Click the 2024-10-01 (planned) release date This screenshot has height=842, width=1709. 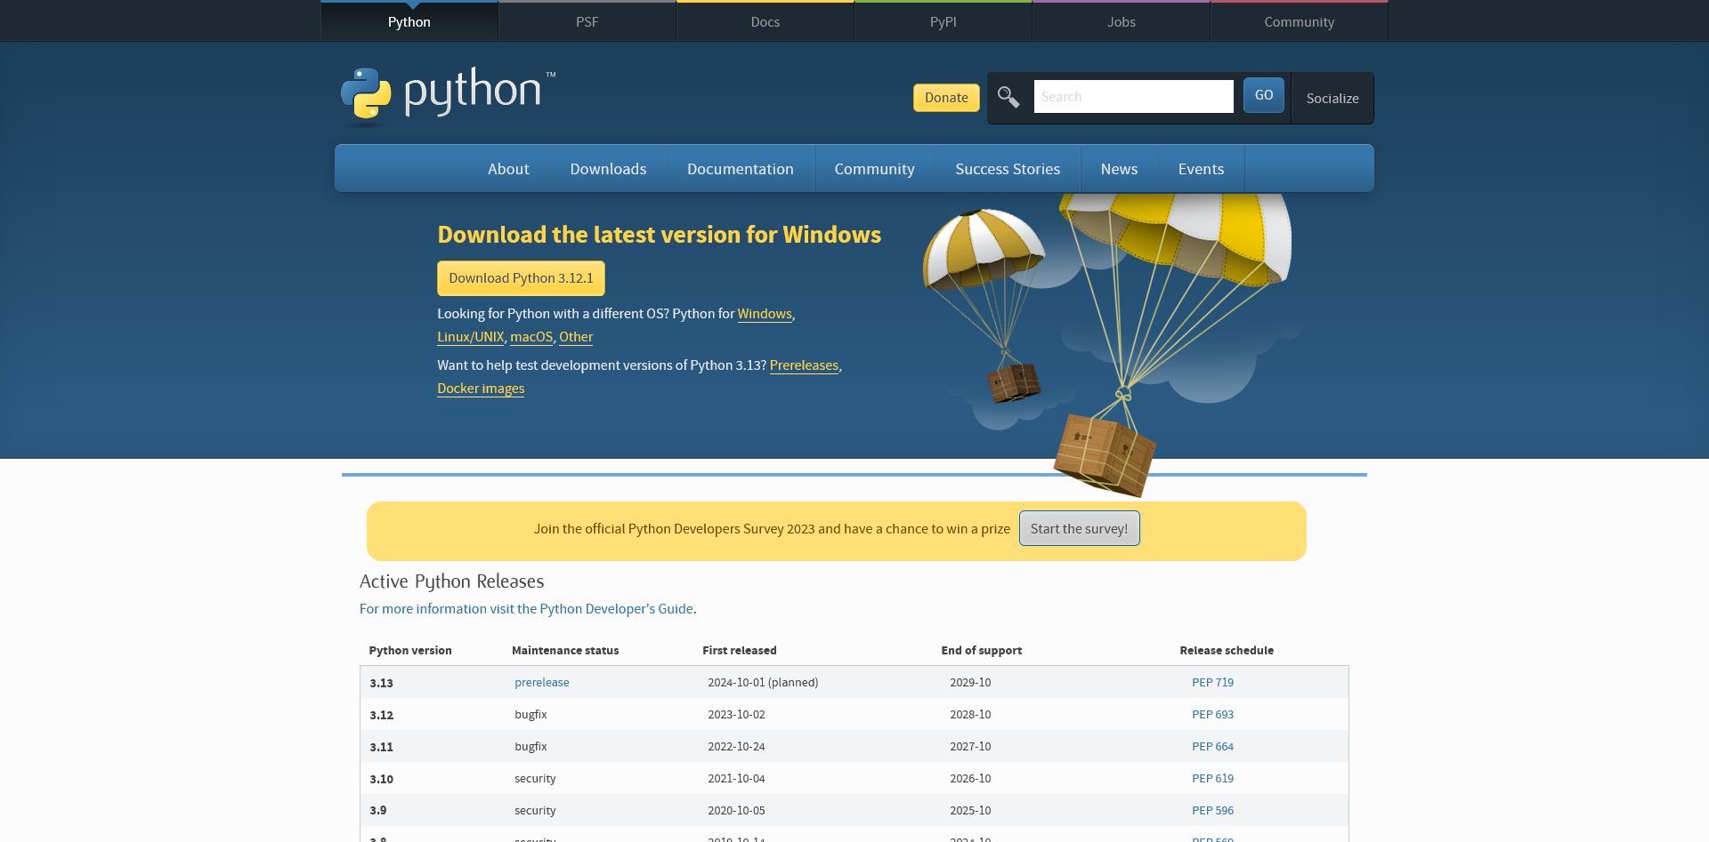(763, 683)
